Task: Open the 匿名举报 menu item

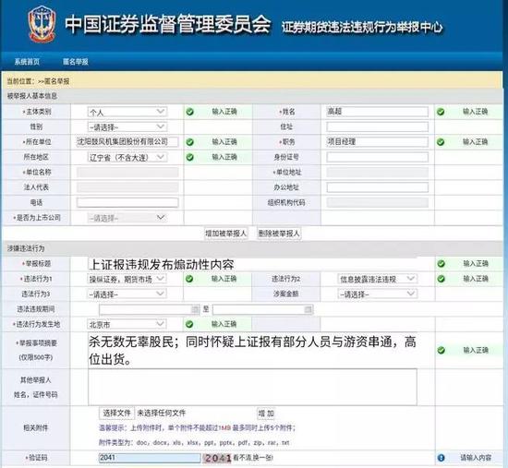Action: pyautogui.click(x=76, y=62)
